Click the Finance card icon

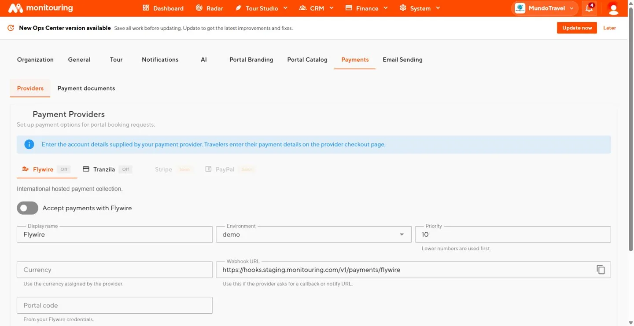pos(349,8)
